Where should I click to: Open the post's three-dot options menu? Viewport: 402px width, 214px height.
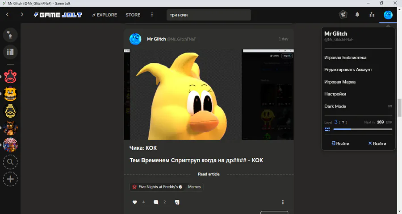[x=283, y=202]
